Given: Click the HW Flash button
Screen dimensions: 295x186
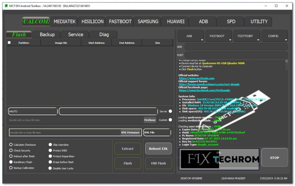Looking at the screenshot, I should tap(158, 163).
